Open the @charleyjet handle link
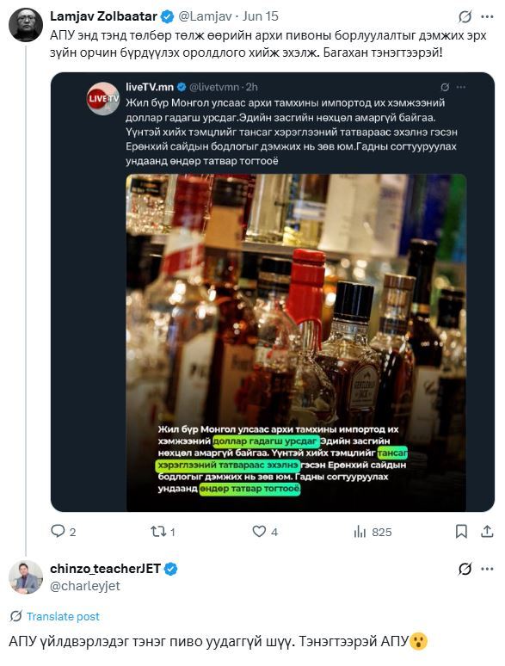Screen dimensions: 505x666 point(85,586)
